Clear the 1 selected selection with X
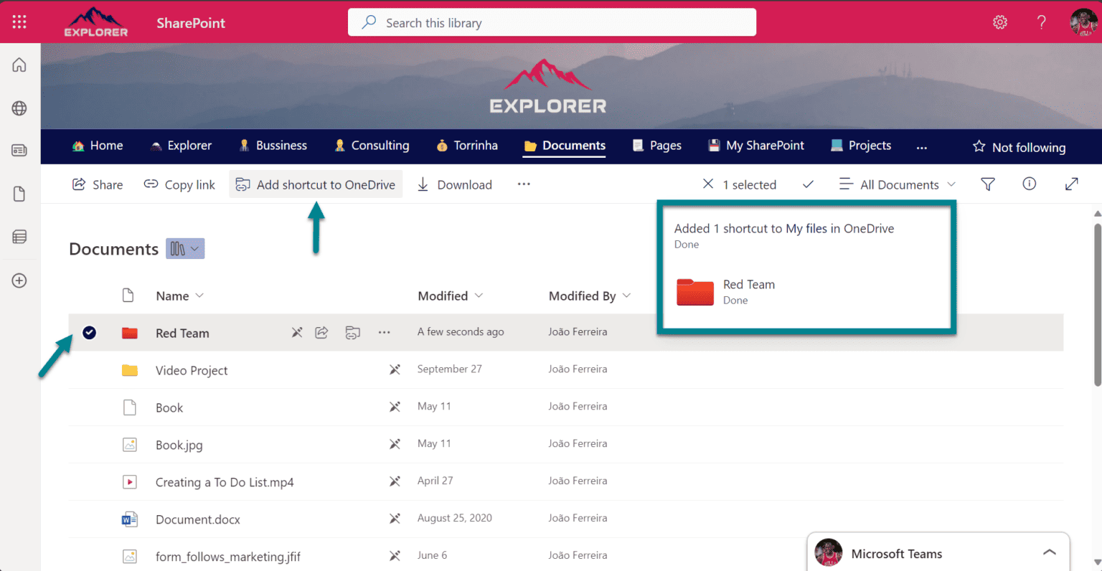Screen dimensions: 1102x571 [708, 184]
